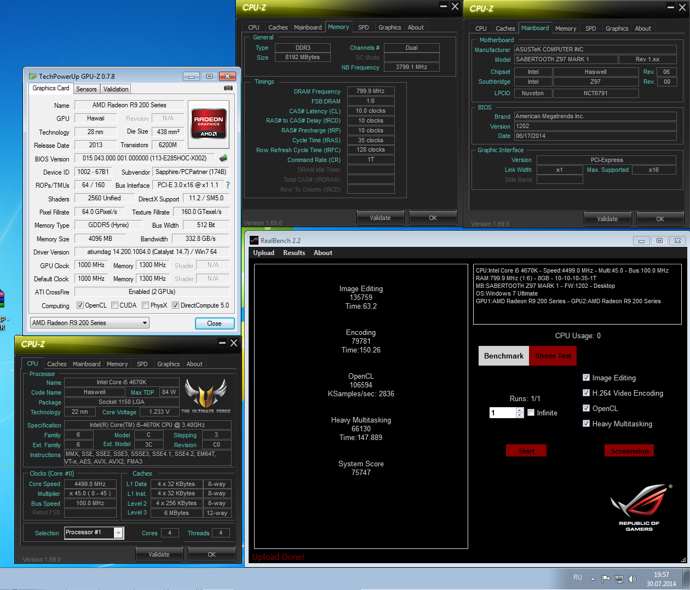Screen dimensions: 690x590
Task: Click the GPU-Z title bar app icon
Action: [x=33, y=76]
